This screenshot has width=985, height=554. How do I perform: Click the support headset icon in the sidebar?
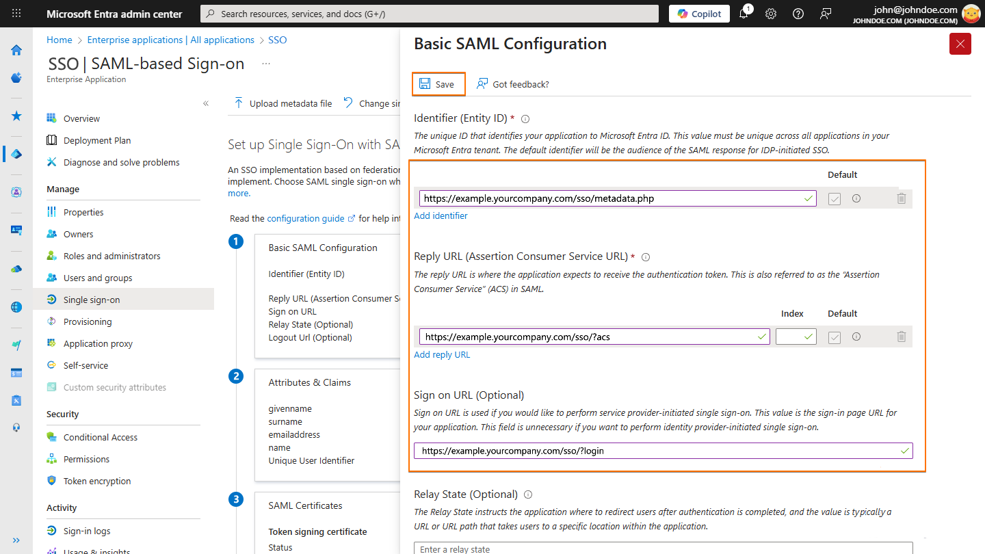[x=16, y=427]
